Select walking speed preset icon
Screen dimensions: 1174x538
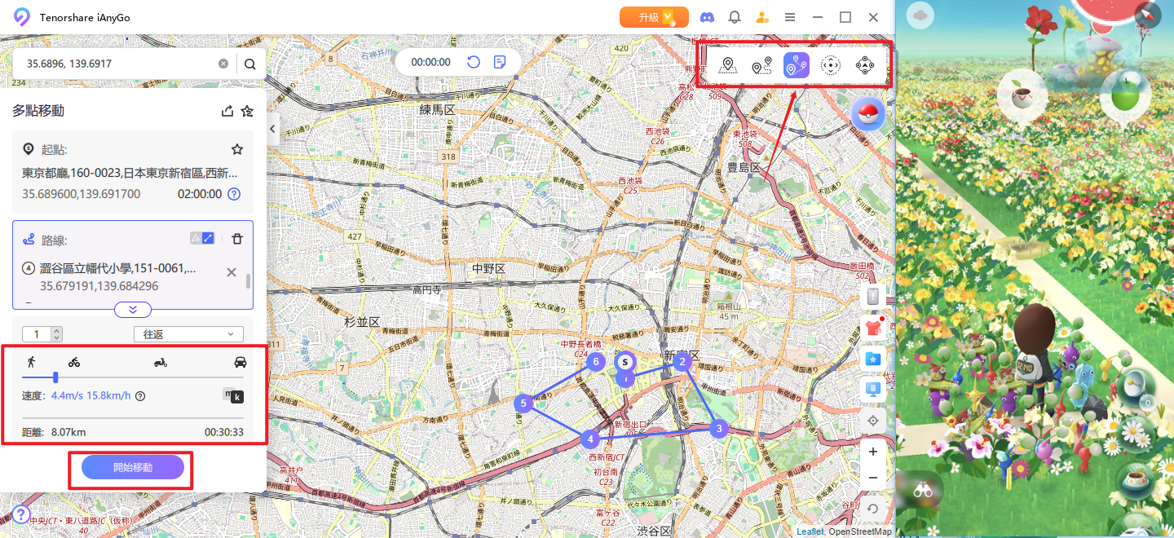(x=31, y=362)
